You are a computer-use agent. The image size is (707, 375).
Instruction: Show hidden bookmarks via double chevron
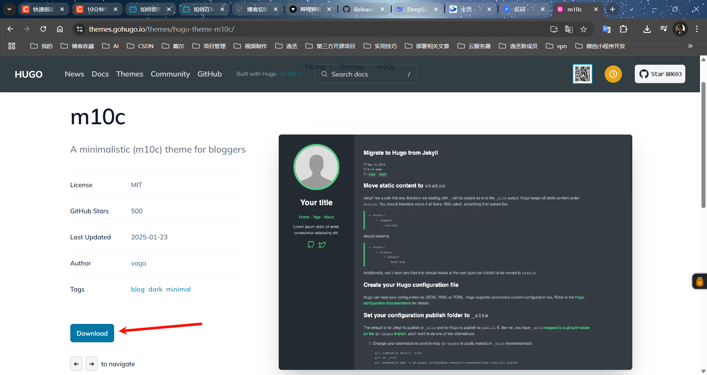click(690, 46)
